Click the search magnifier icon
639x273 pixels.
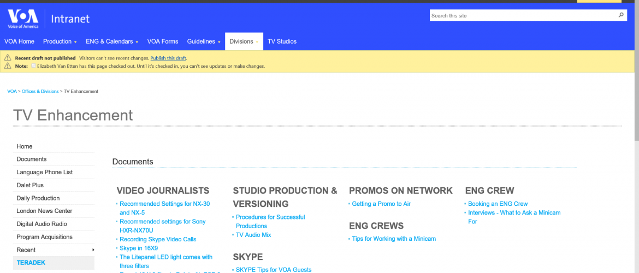(x=621, y=15)
